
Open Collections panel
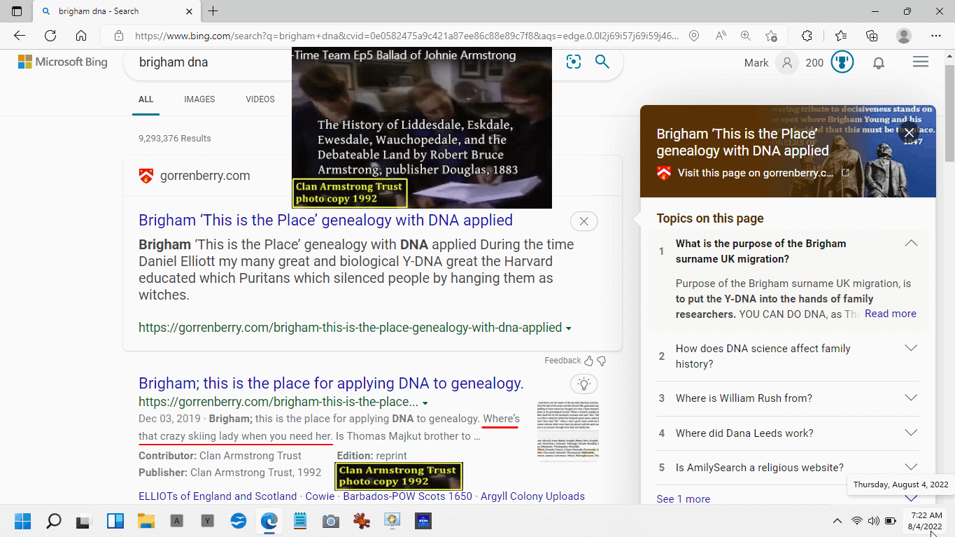pyautogui.click(x=872, y=36)
